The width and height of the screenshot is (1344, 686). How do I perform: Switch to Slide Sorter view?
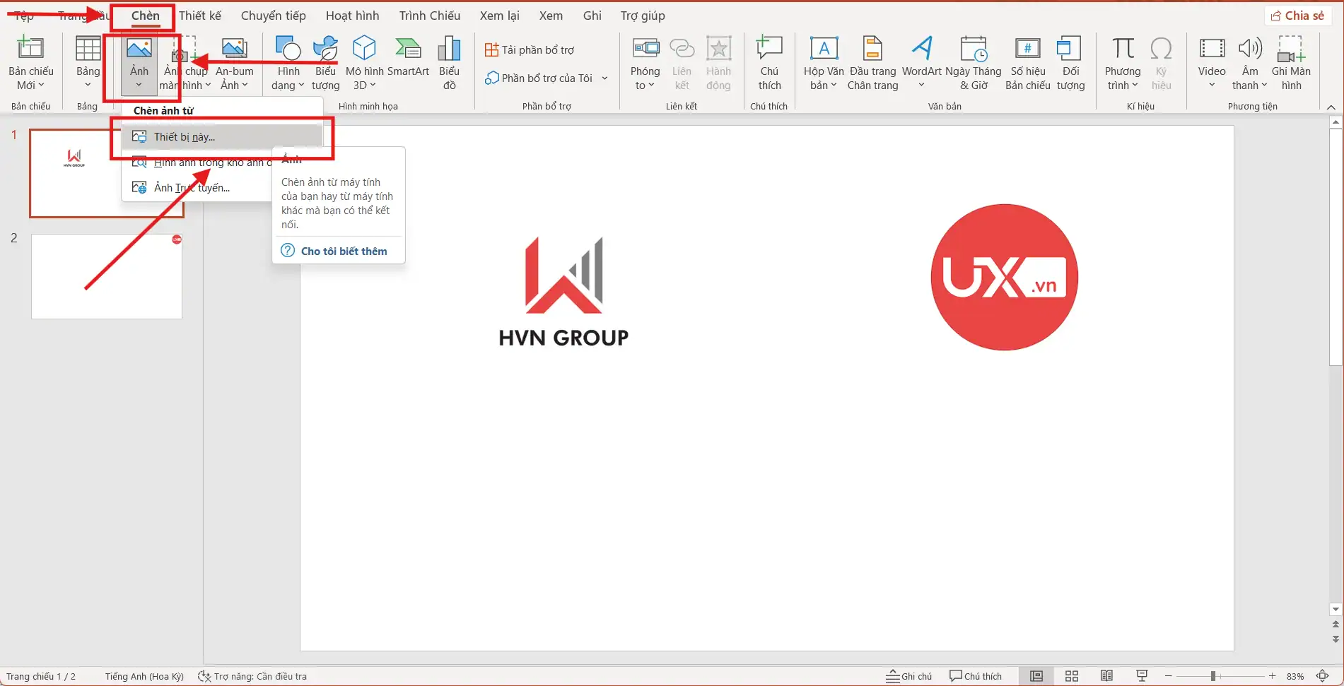1072,676
